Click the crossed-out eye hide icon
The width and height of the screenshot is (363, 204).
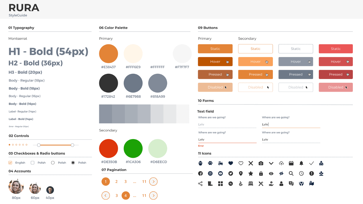click(281, 174)
